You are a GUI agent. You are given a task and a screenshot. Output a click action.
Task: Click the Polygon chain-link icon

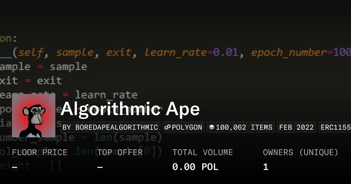coord(168,127)
